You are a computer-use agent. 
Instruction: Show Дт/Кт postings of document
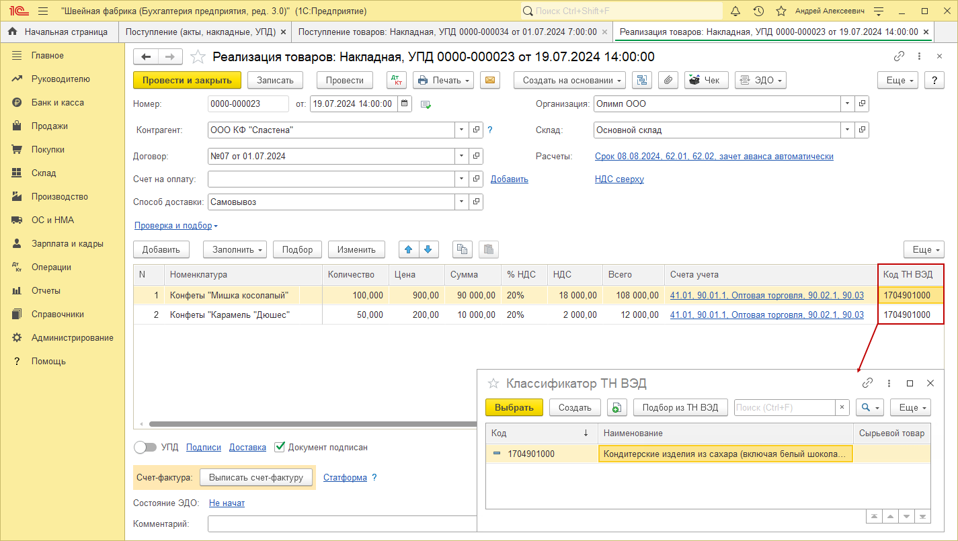tap(397, 80)
